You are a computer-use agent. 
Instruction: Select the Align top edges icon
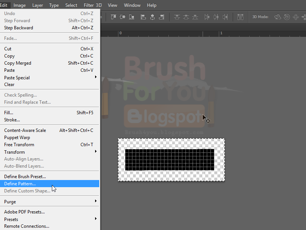pos(114,17)
